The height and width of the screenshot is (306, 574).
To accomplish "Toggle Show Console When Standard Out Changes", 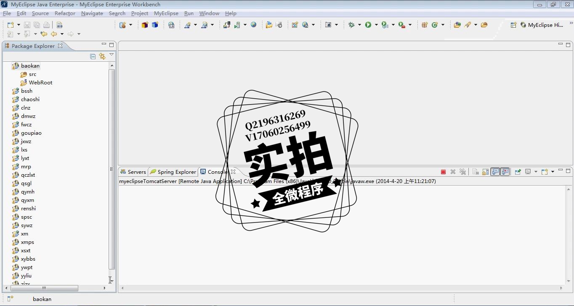I will click(x=495, y=172).
